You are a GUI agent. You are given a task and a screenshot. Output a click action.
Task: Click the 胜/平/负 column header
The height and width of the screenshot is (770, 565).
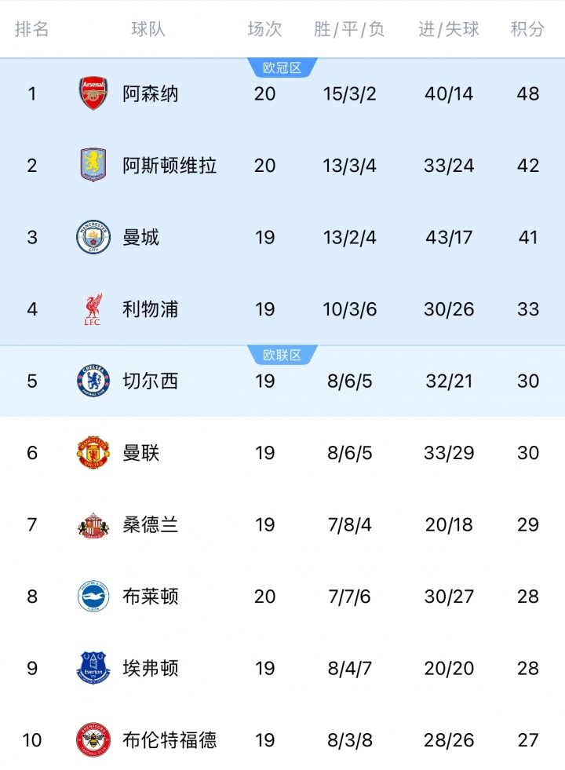pos(349,29)
